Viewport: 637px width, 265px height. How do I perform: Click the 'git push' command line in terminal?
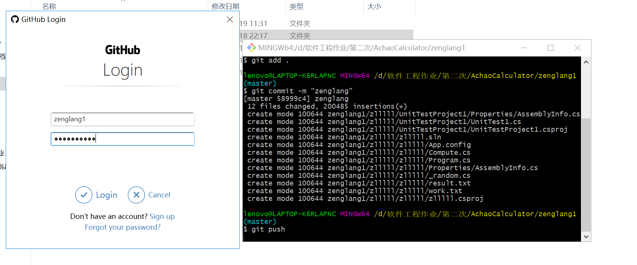click(x=264, y=229)
